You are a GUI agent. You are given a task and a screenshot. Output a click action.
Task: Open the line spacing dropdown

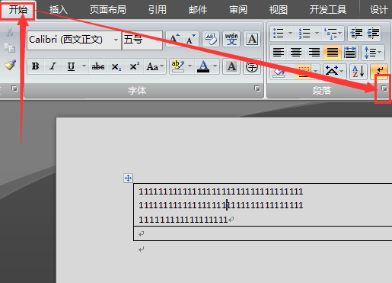(x=373, y=53)
